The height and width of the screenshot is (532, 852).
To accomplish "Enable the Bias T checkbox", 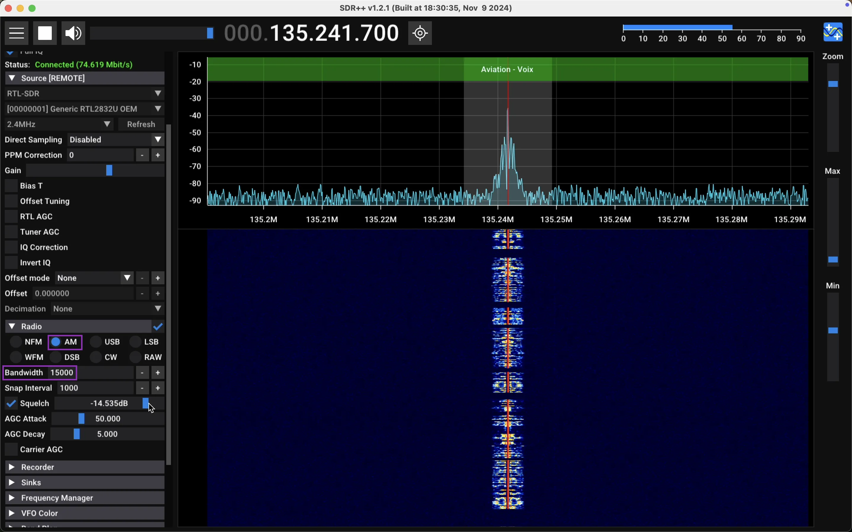I will pyautogui.click(x=11, y=186).
